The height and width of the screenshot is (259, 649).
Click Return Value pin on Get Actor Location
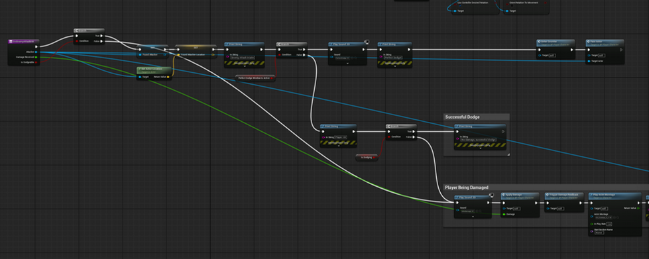click(168, 77)
